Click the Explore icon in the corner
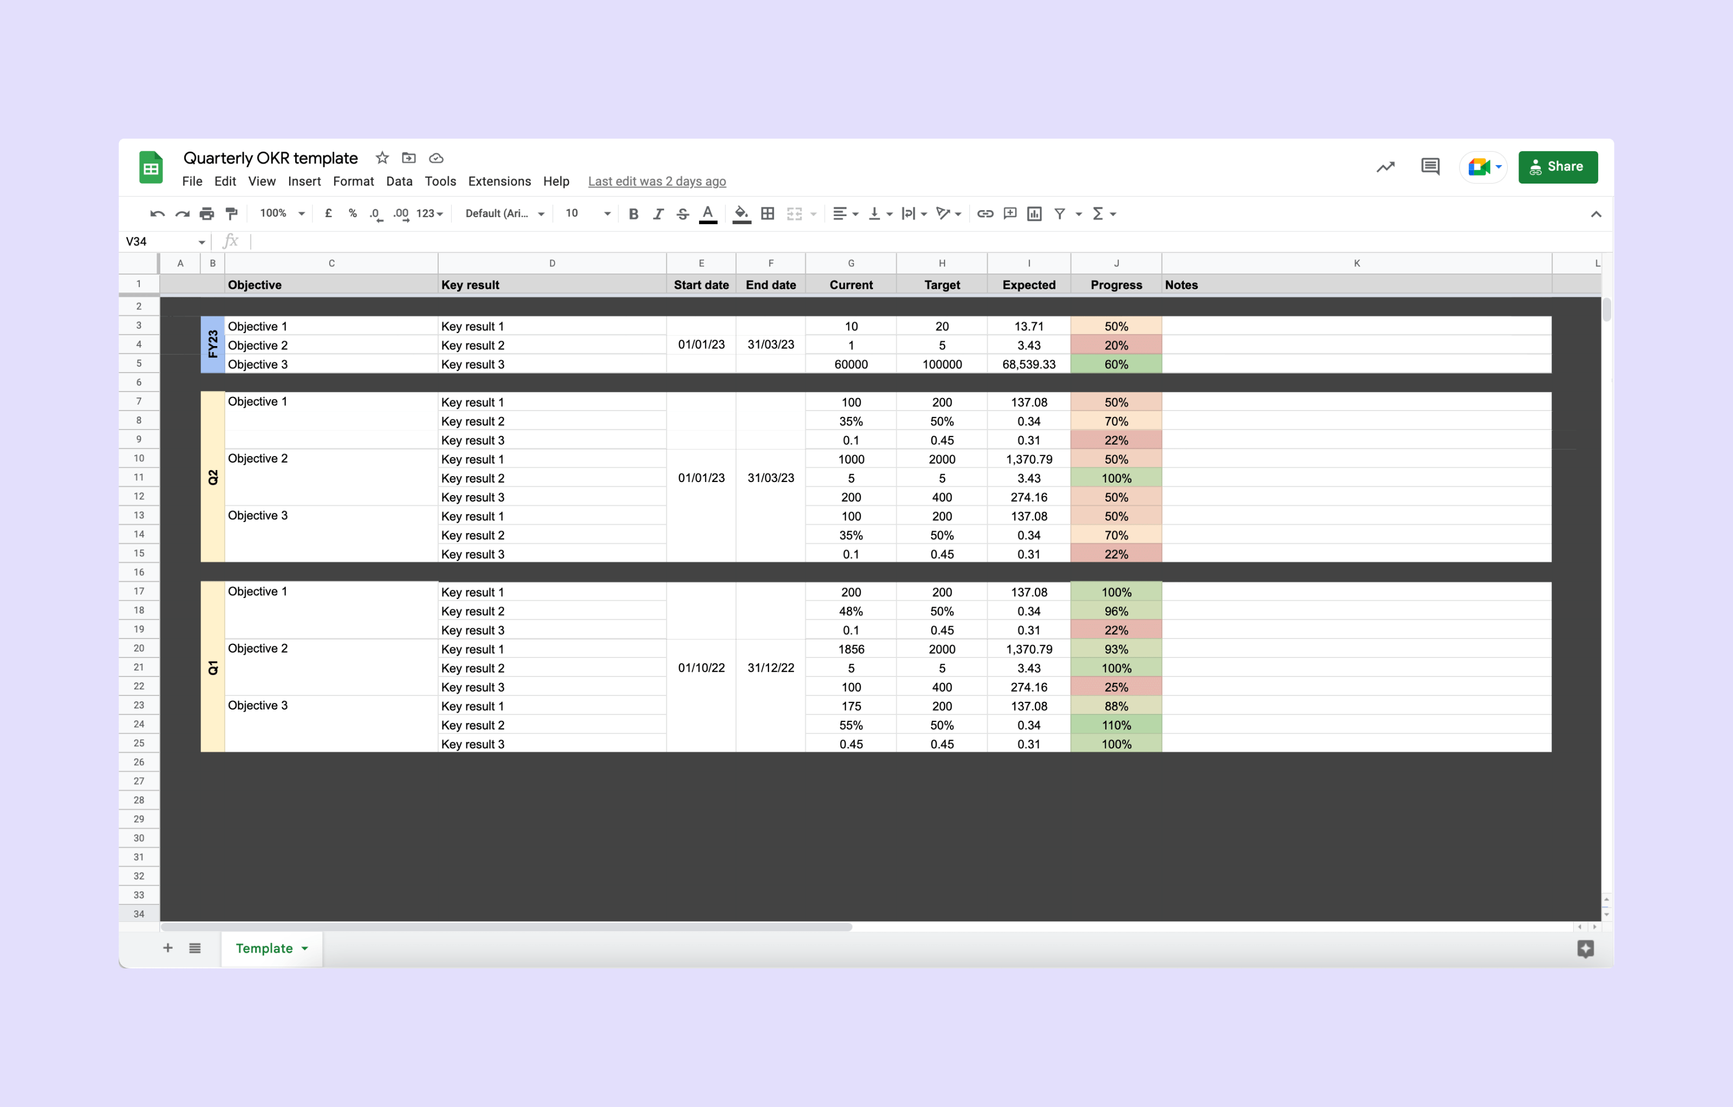The image size is (1733, 1107). click(1586, 949)
